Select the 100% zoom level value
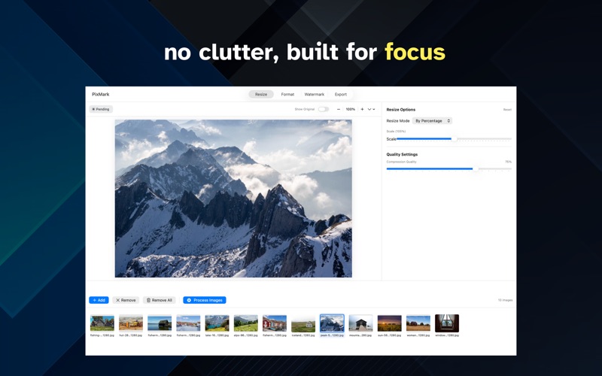The width and height of the screenshot is (602, 376). point(351,109)
